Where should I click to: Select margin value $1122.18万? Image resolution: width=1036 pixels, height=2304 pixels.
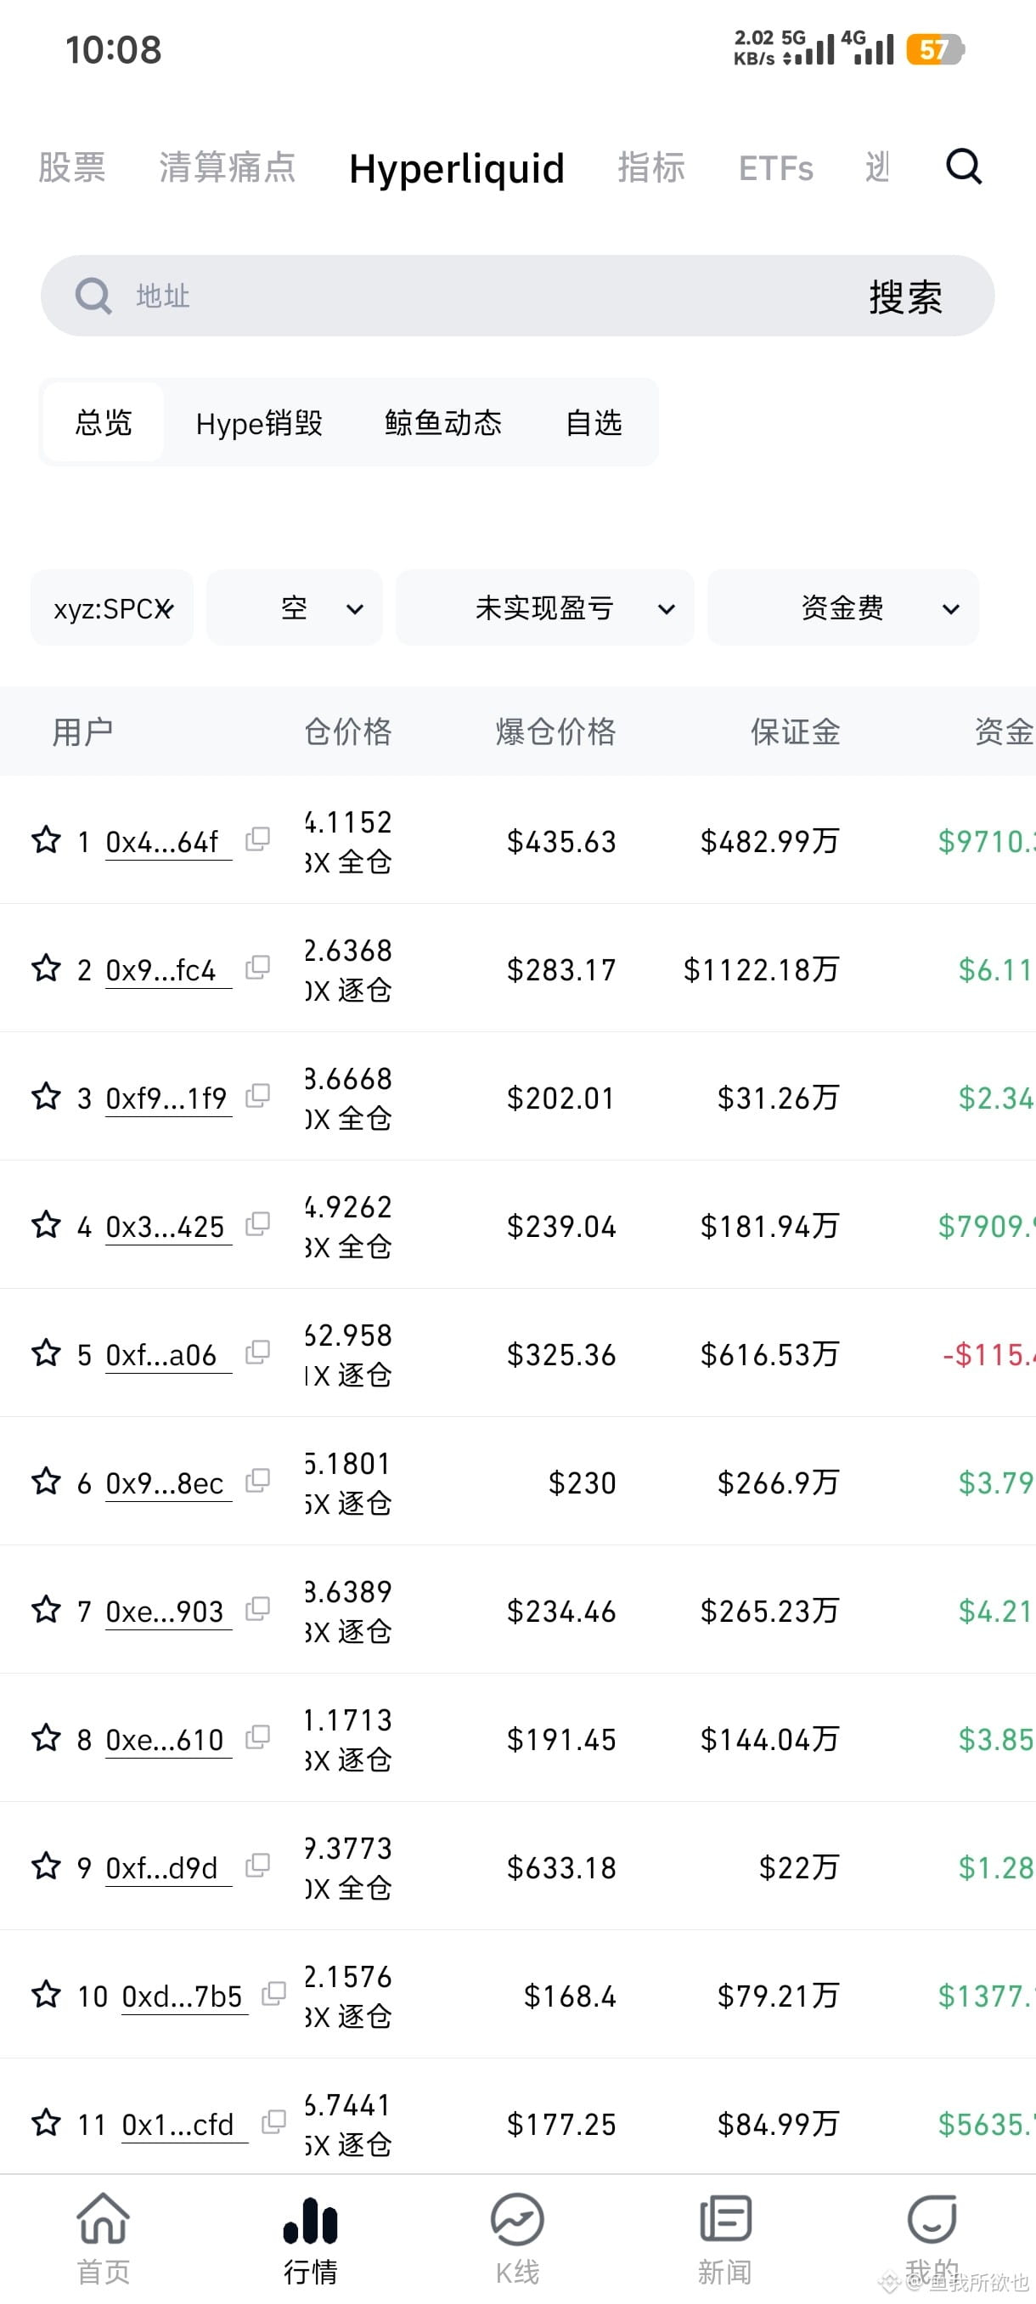(762, 969)
